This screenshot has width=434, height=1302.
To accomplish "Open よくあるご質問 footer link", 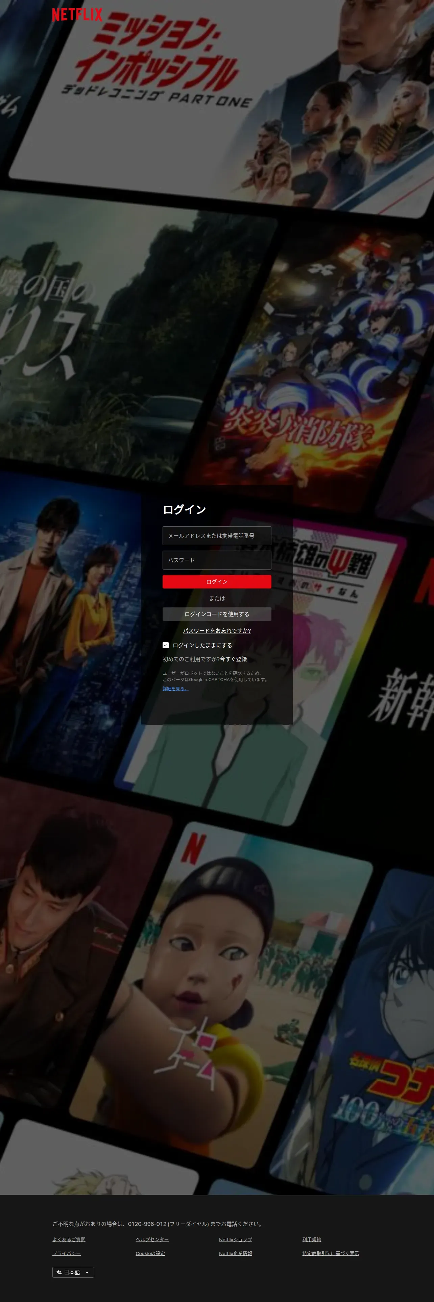I will coord(69,1239).
